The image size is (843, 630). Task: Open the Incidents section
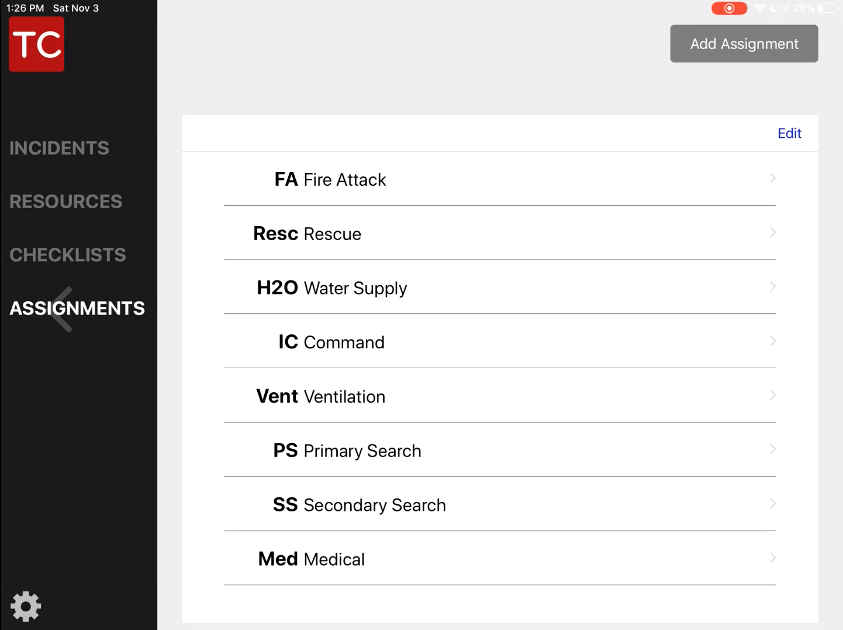pos(59,148)
